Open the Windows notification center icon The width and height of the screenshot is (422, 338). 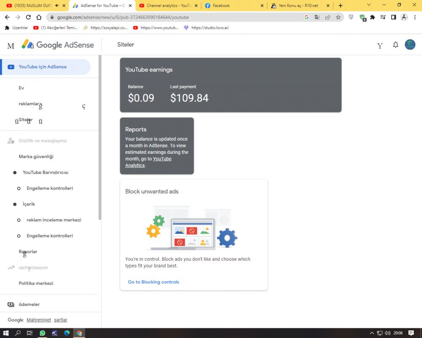(411, 333)
